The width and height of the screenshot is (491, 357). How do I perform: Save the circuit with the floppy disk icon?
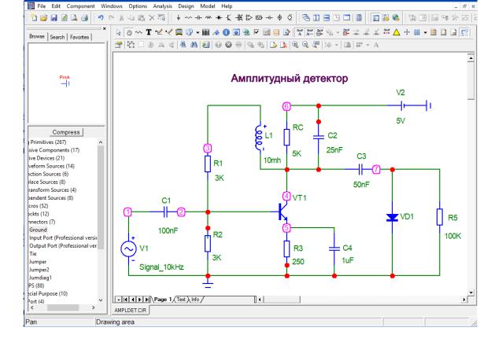click(x=54, y=18)
